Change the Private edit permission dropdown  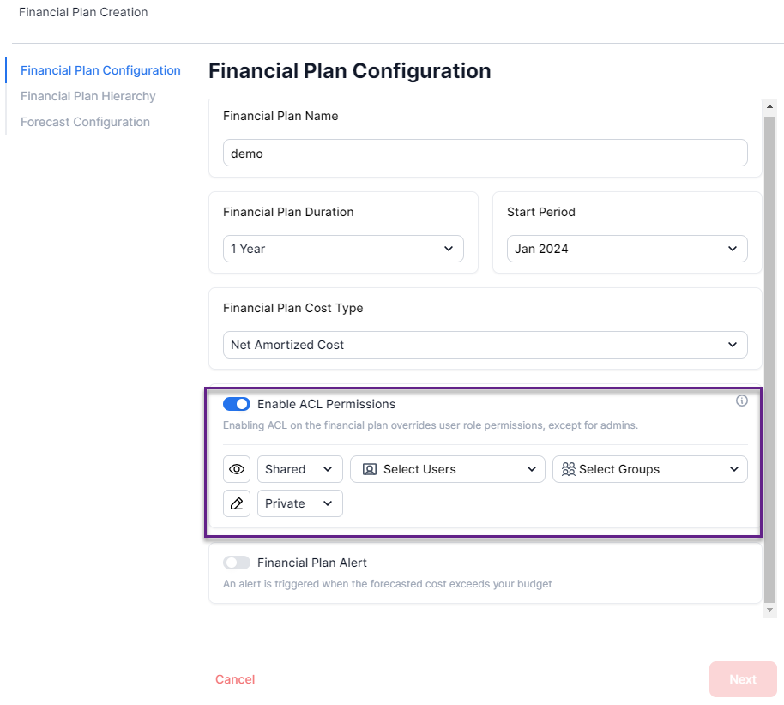pyautogui.click(x=299, y=503)
